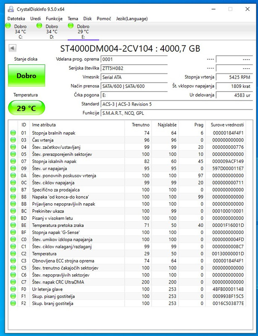Click status dot for 0C Štev. ciklov napajanja

tap(13, 183)
